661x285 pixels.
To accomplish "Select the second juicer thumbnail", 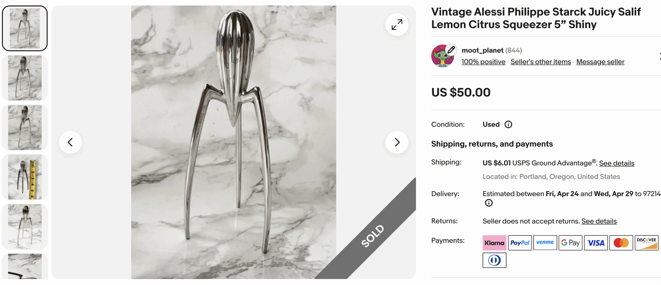I will click(x=25, y=78).
